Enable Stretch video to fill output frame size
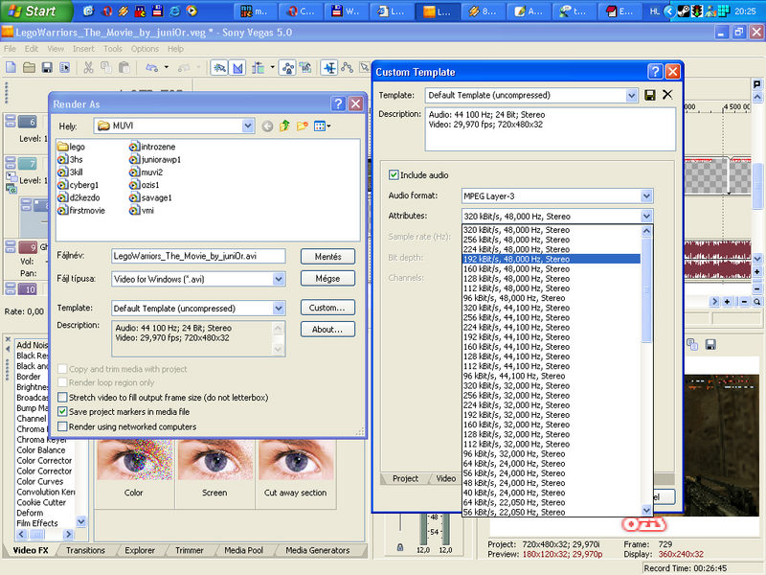 tap(62, 397)
